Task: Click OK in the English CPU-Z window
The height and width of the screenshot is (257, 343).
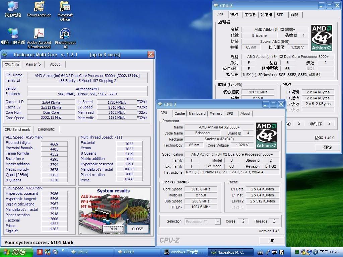Action: pos(272,240)
